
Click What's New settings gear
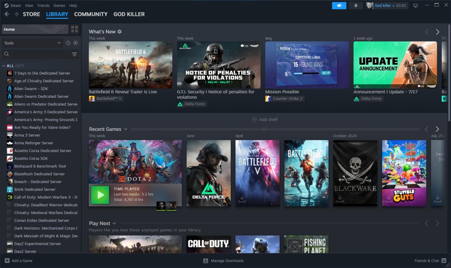pyautogui.click(x=120, y=32)
